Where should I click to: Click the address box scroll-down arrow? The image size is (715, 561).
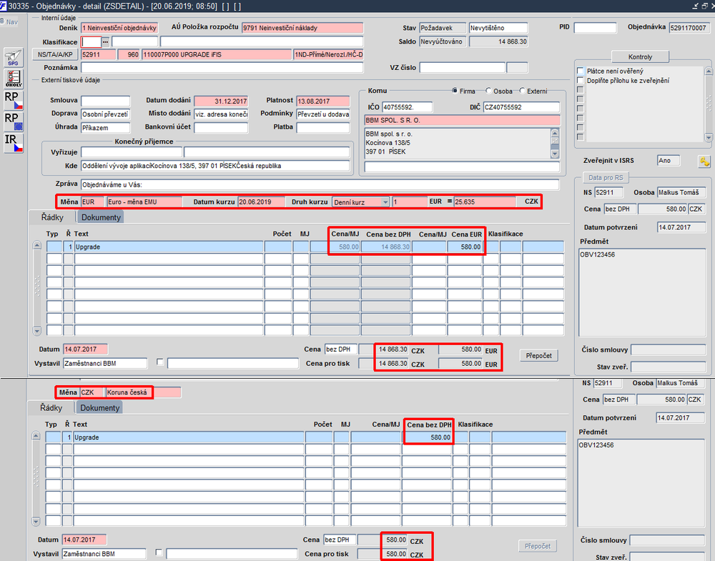coord(555,154)
